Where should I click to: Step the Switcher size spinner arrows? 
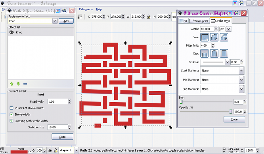tap(69, 127)
